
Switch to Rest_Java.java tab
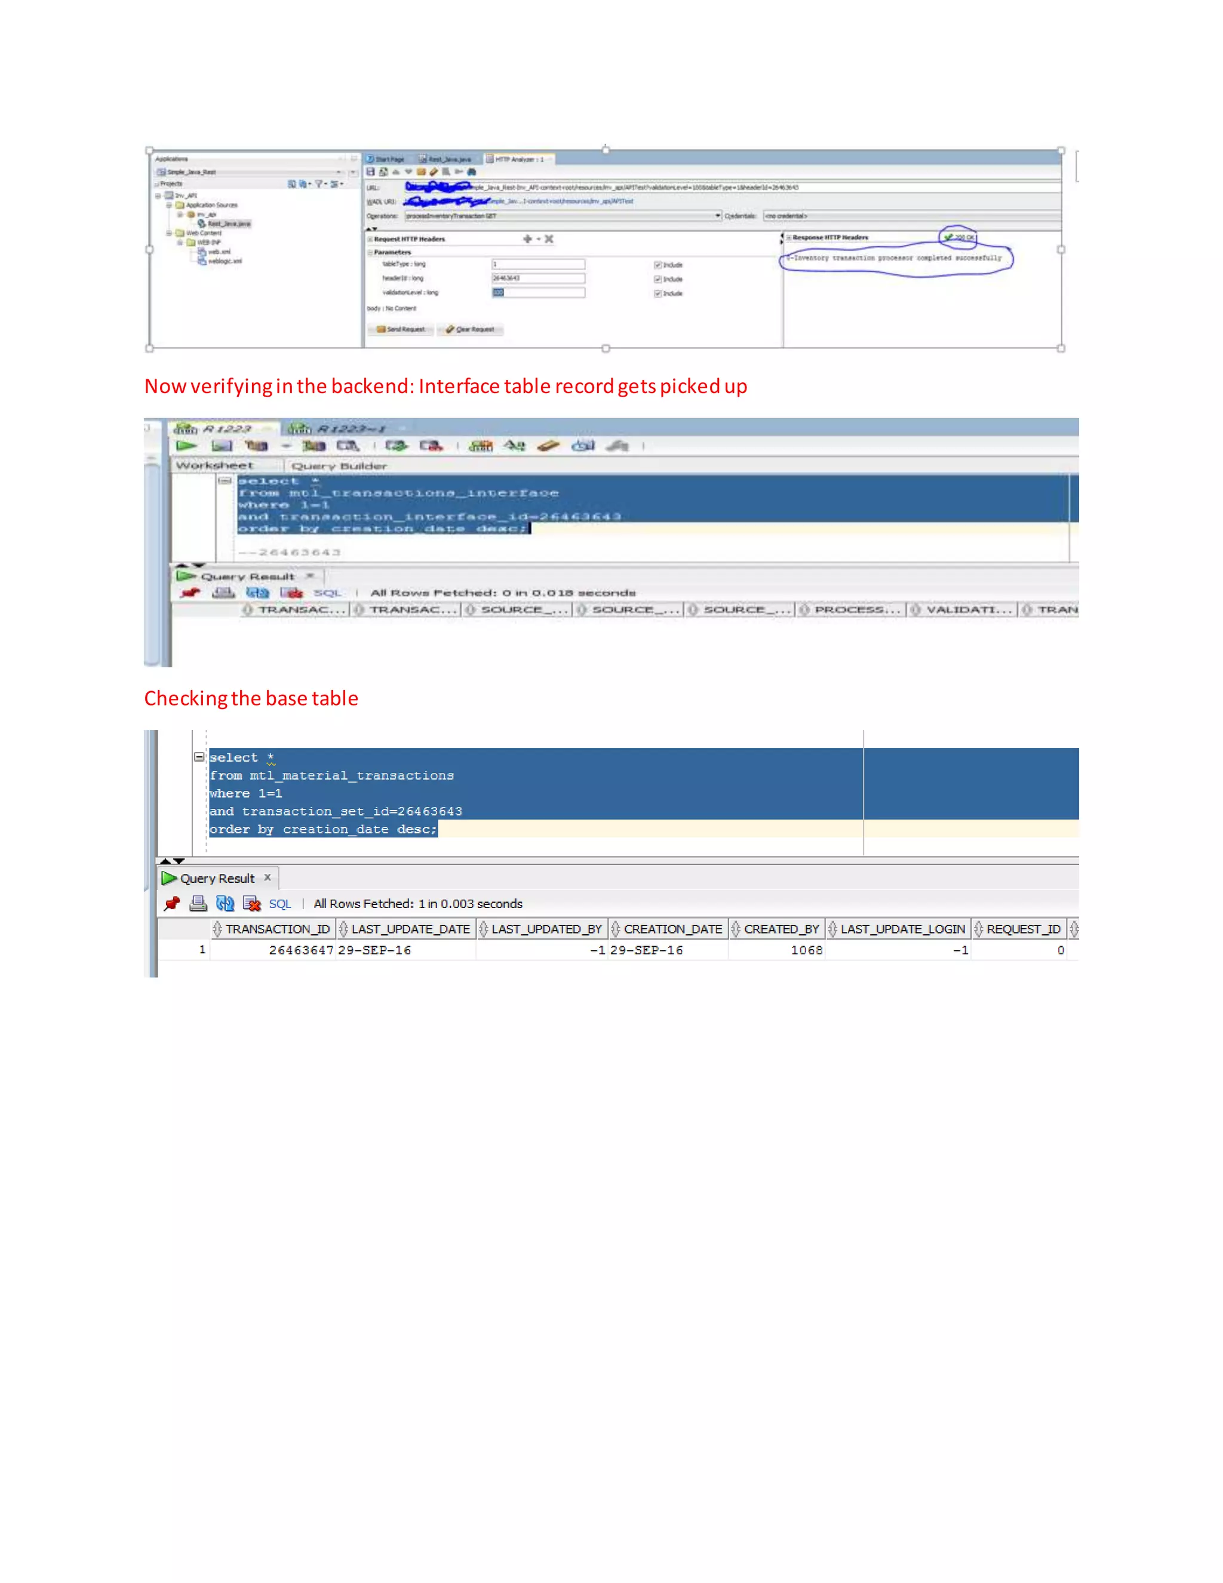pos(445,159)
